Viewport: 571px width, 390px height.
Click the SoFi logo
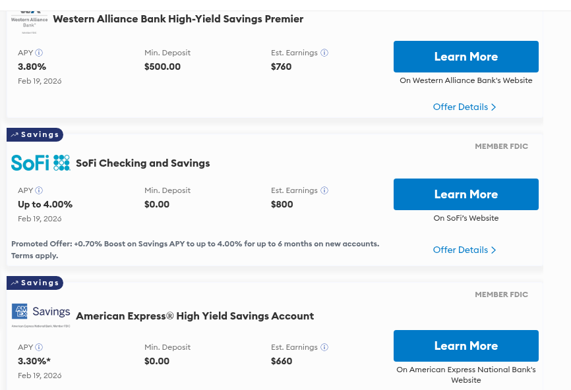[x=41, y=163]
